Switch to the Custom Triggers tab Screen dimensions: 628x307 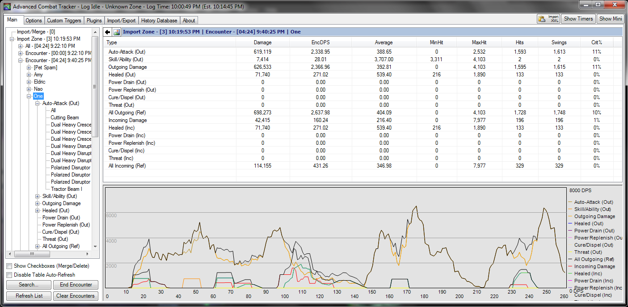(64, 21)
